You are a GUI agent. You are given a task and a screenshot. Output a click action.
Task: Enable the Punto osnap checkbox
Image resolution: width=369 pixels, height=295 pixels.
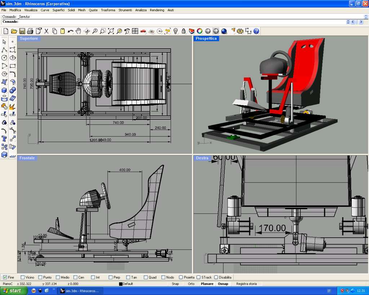tap(40, 277)
